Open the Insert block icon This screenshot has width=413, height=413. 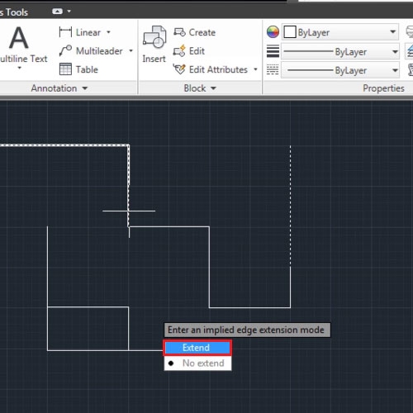[154, 37]
